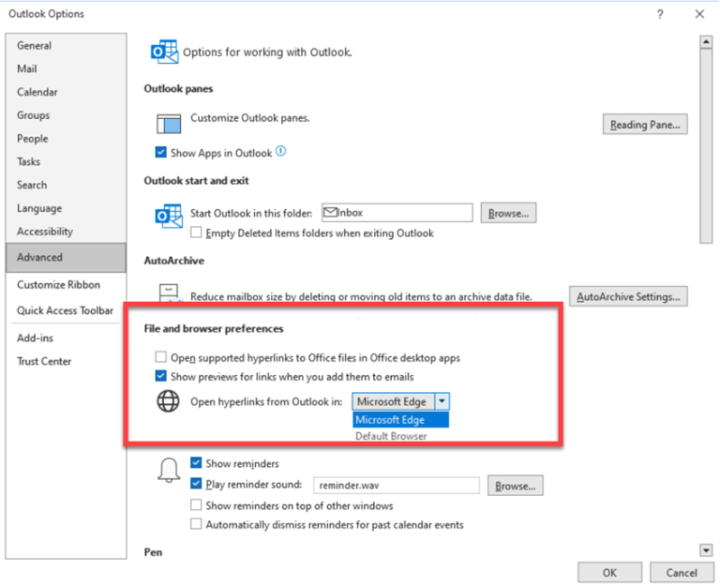
Task: Toggle Play reminder sound checkbox
Action: [x=196, y=484]
